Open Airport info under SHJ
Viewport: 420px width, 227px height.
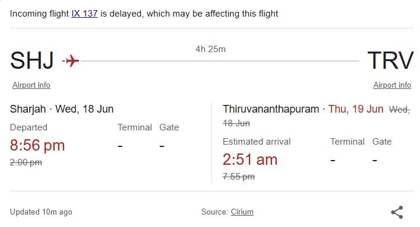pyautogui.click(x=31, y=85)
